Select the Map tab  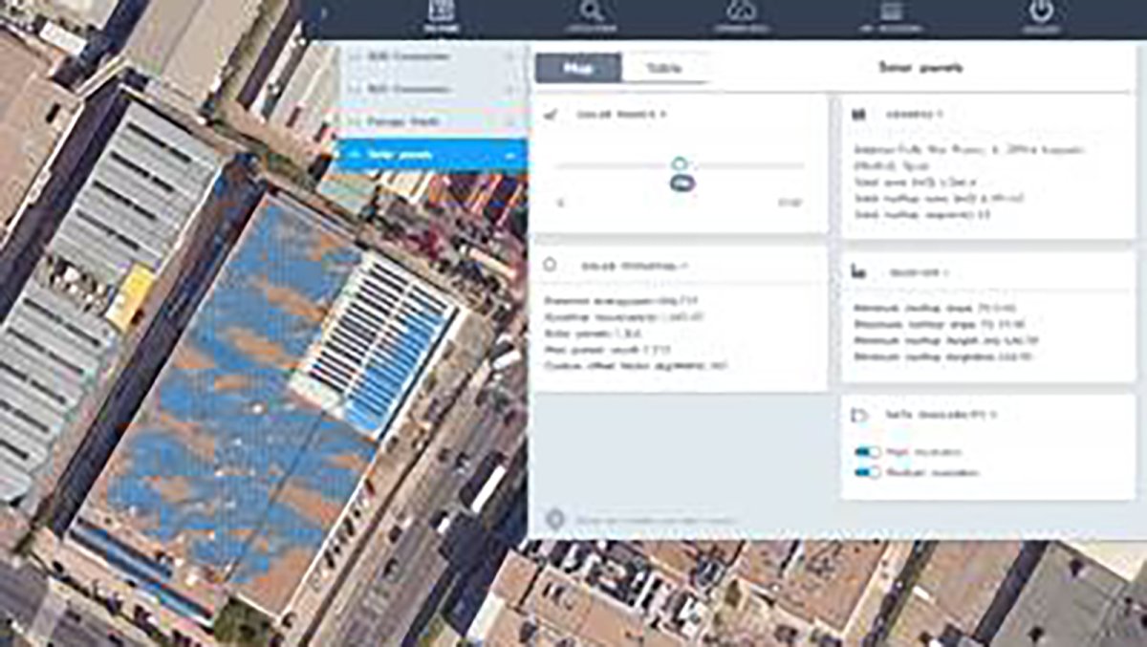pos(578,69)
